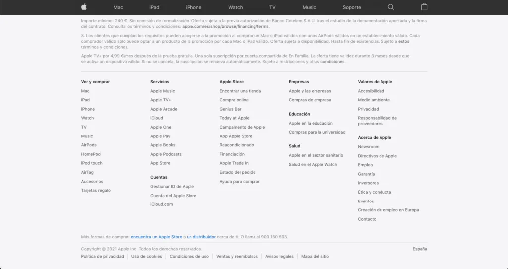Open Mapa del sitio link
Screen dimensions: 508x269
click(x=315, y=257)
